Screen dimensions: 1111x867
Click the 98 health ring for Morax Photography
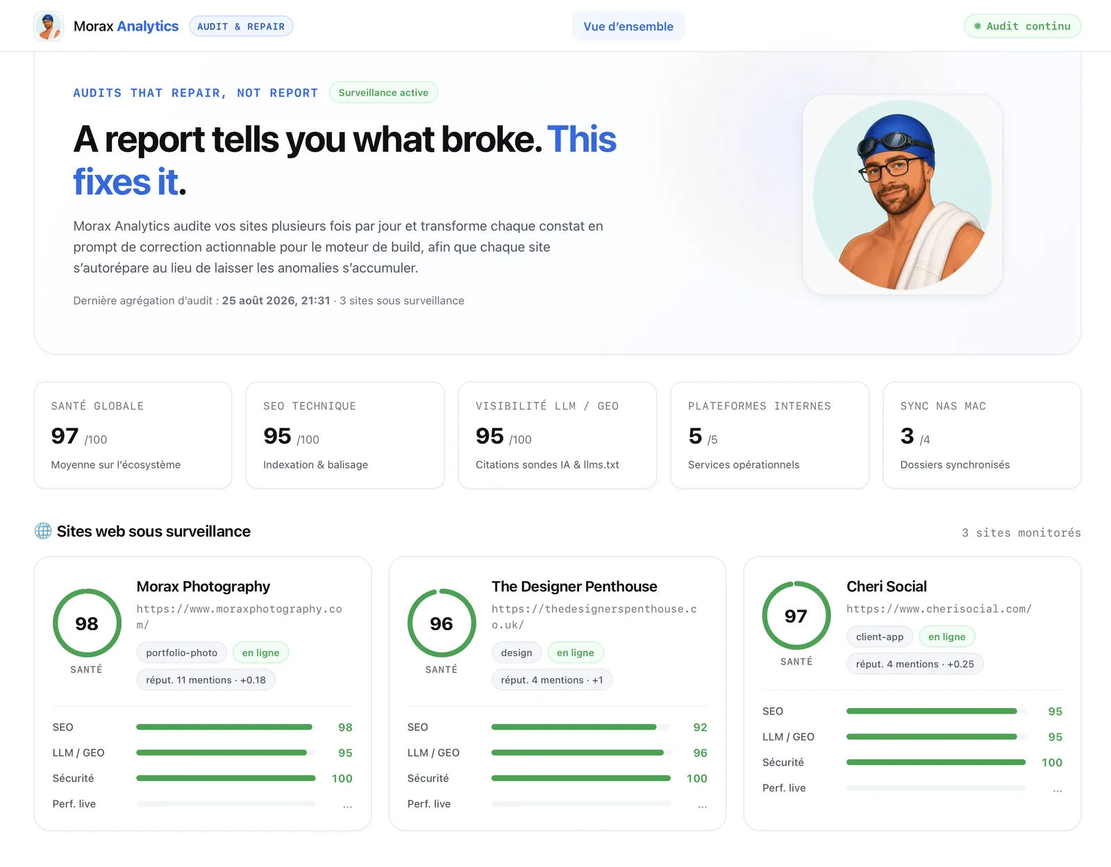pyautogui.click(x=87, y=623)
